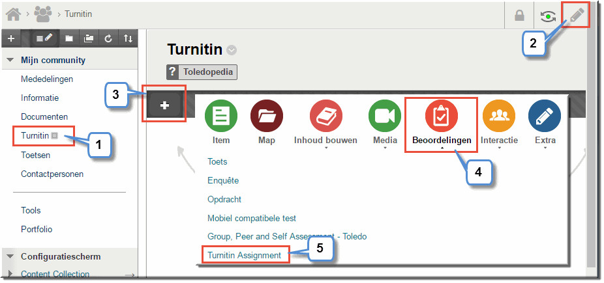This screenshot has width=604, height=283.
Task: Open Documenten in the sidebar
Action: [44, 116]
